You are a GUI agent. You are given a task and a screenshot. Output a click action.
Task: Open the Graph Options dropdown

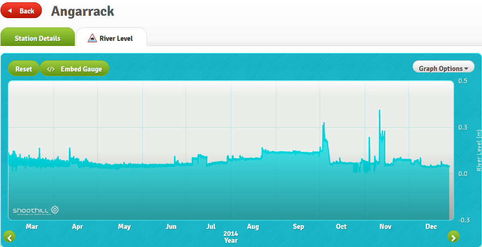click(x=443, y=68)
